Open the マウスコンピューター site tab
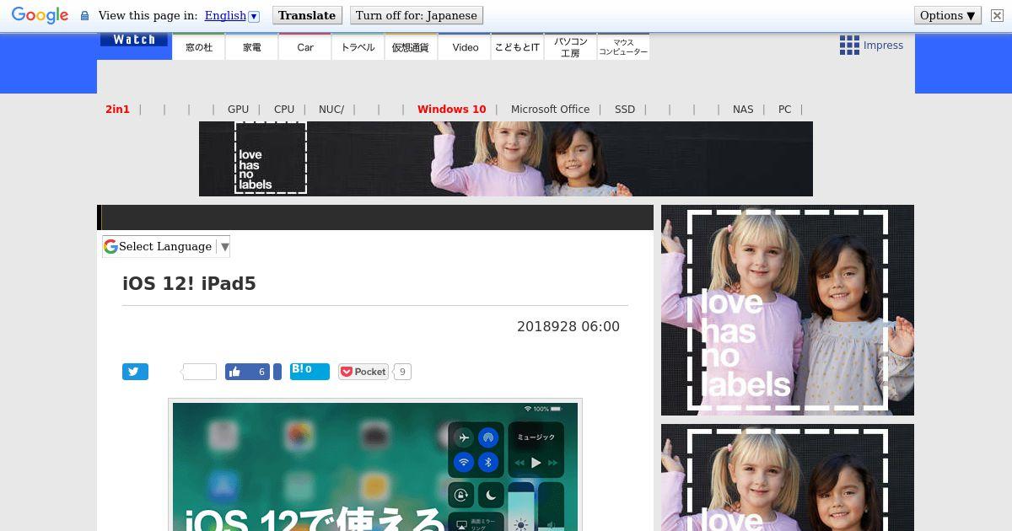This screenshot has height=531, width=1012. click(x=623, y=47)
